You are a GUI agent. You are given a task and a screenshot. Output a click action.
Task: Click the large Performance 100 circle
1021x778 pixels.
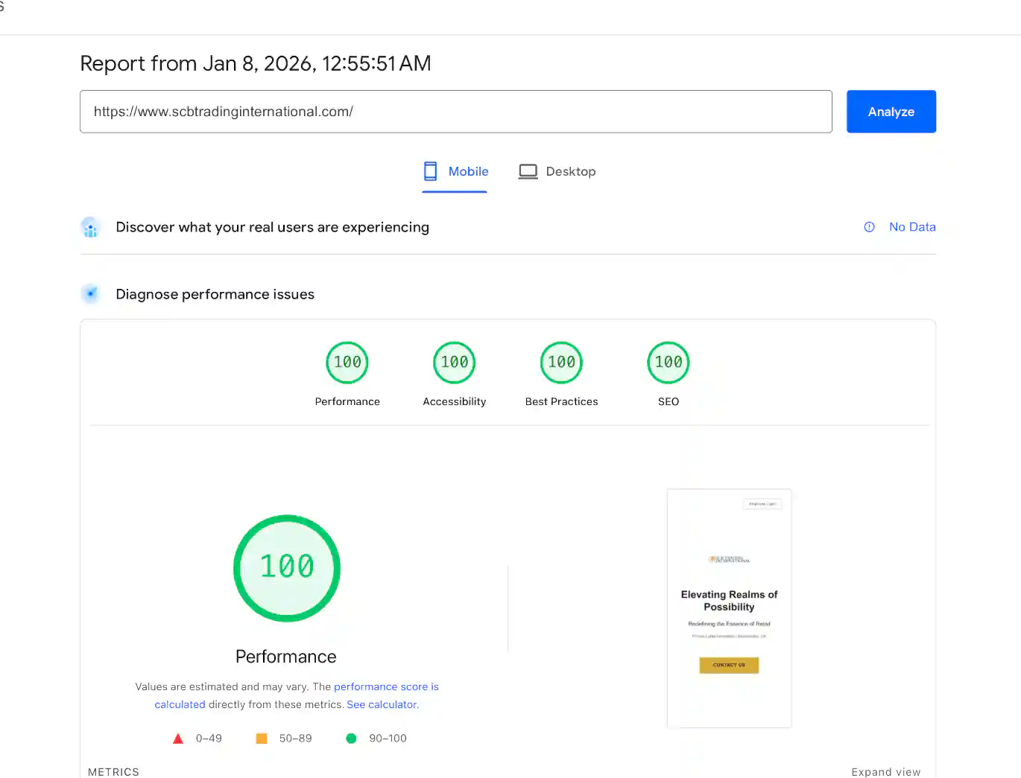pyautogui.click(x=287, y=568)
